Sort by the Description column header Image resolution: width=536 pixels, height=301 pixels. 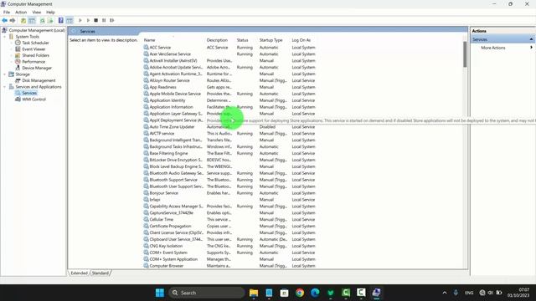217,40
